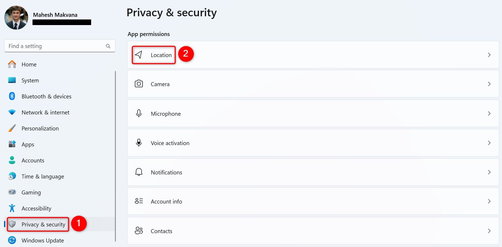This screenshot has height=247, width=502.
Task: Click the search magnifier icon
Action: tap(108, 46)
